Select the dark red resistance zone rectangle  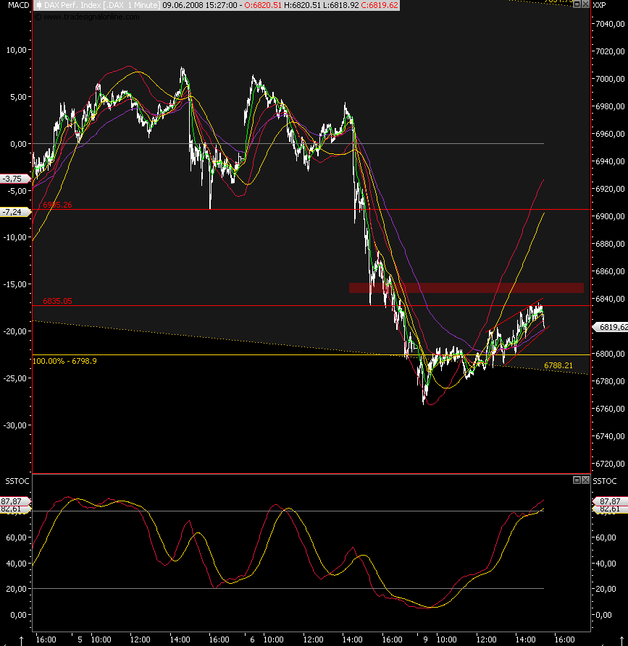pyautogui.click(x=466, y=288)
